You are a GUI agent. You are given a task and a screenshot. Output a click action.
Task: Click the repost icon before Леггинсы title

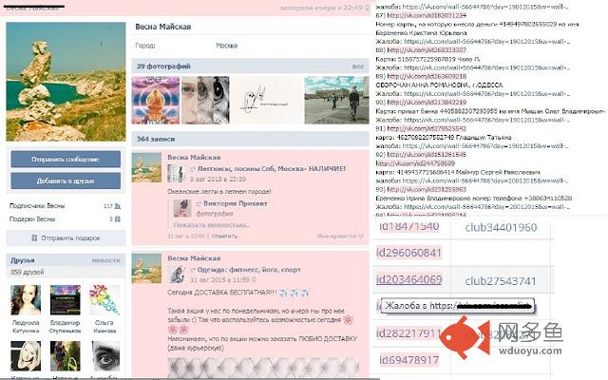pyautogui.click(x=193, y=169)
